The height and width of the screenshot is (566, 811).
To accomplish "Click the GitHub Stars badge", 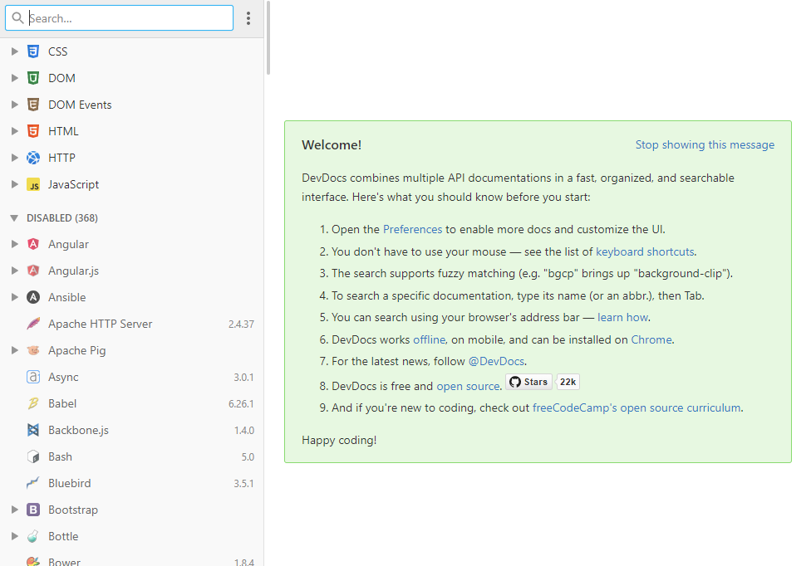I will [x=528, y=382].
